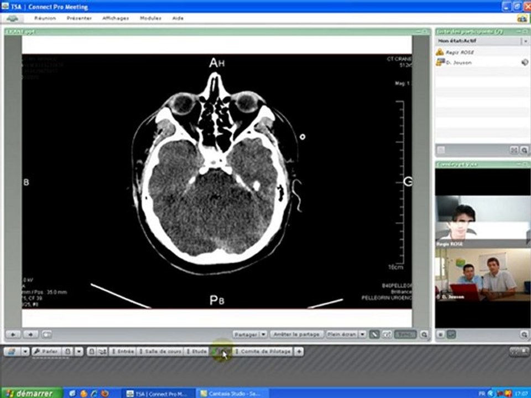Open the Présenter menu
Screen dimensions: 531x398
[x=79, y=18]
